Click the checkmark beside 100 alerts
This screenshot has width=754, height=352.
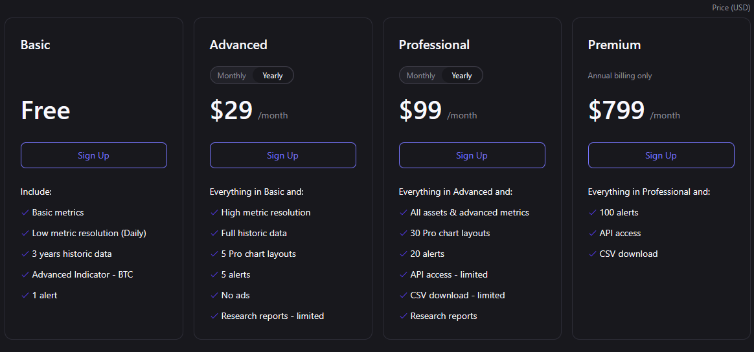tap(592, 212)
